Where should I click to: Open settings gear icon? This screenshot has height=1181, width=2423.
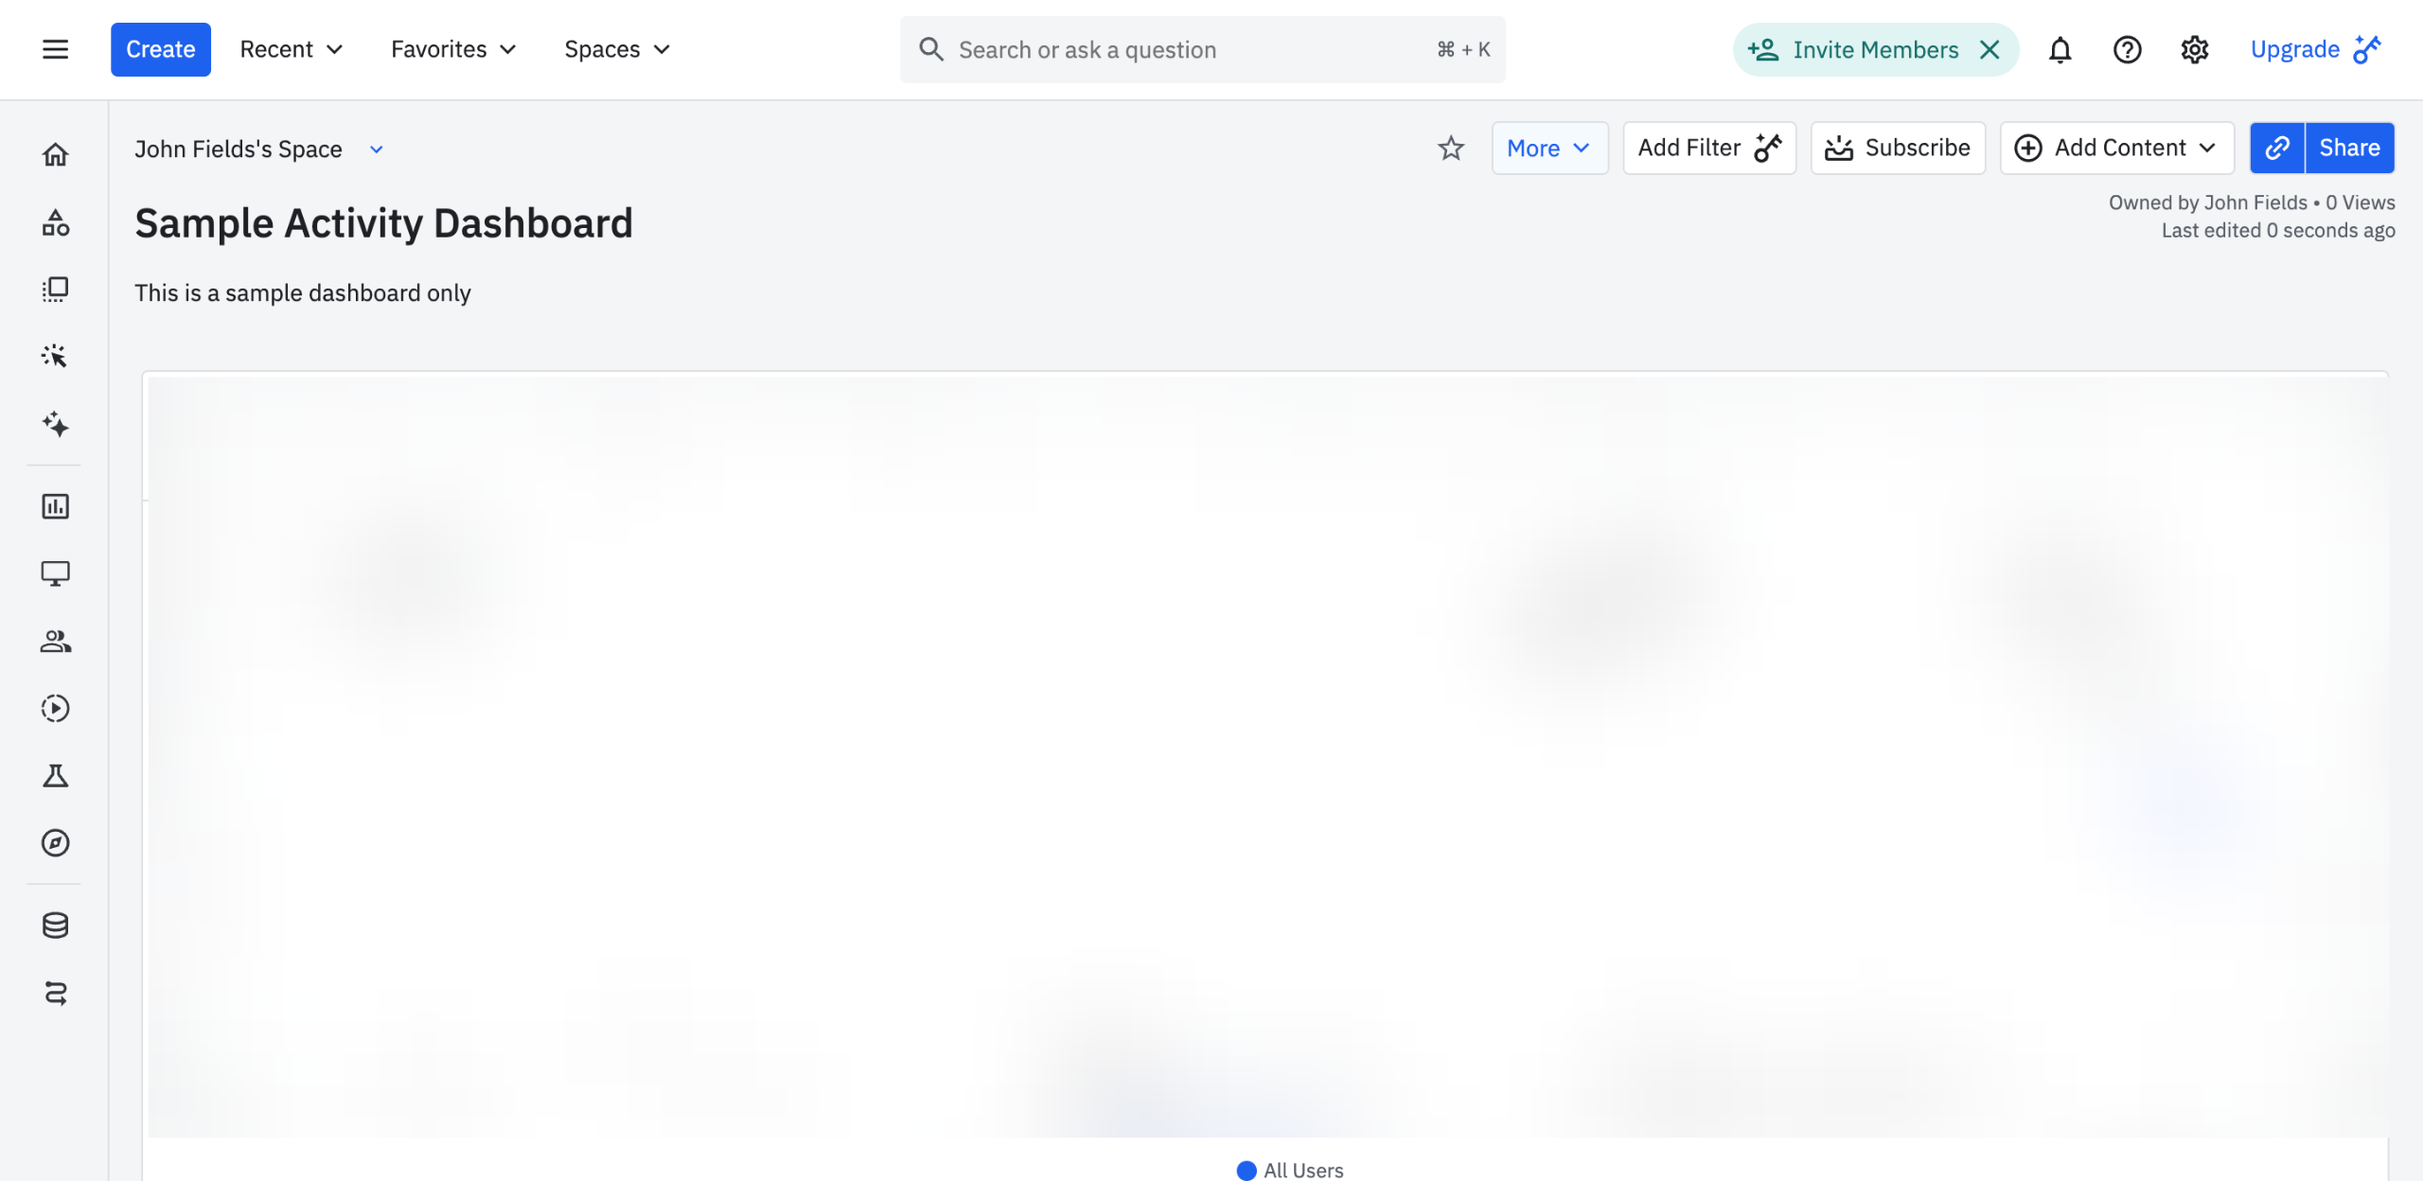(x=2194, y=49)
